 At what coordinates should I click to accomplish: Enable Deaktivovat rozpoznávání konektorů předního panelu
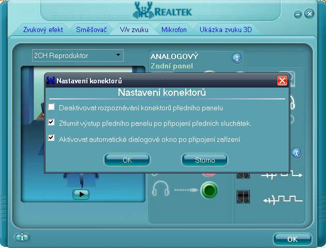coord(51,107)
